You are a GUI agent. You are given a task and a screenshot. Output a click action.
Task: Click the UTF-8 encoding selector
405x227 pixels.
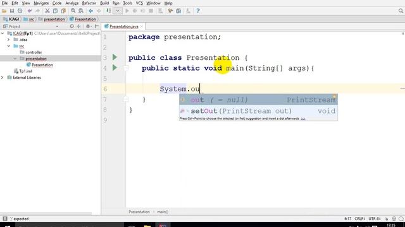coord(375,219)
